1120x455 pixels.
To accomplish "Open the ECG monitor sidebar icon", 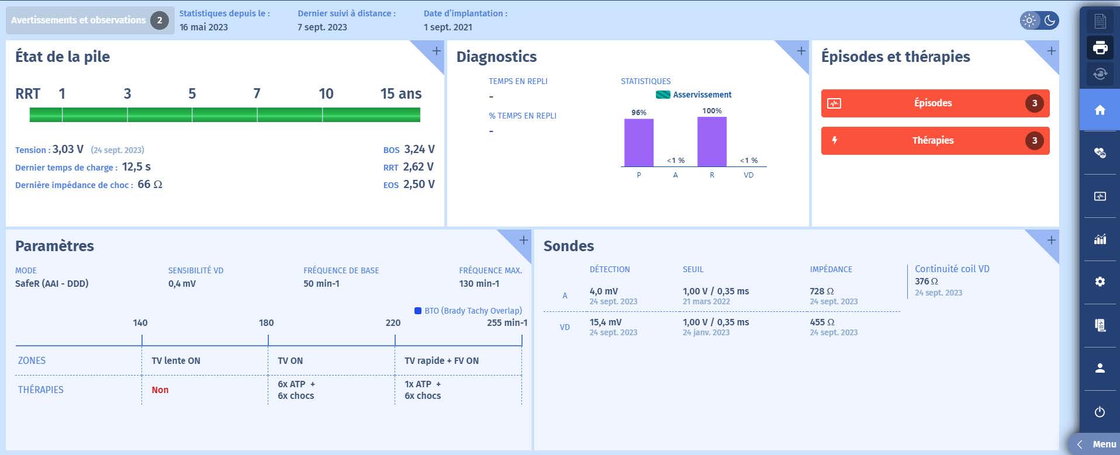I will point(1100,196).
